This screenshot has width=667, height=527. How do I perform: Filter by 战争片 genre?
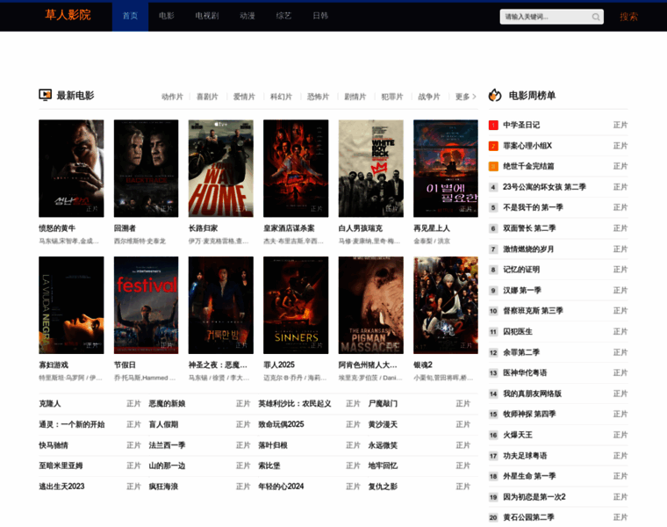[x=429, y=97]
